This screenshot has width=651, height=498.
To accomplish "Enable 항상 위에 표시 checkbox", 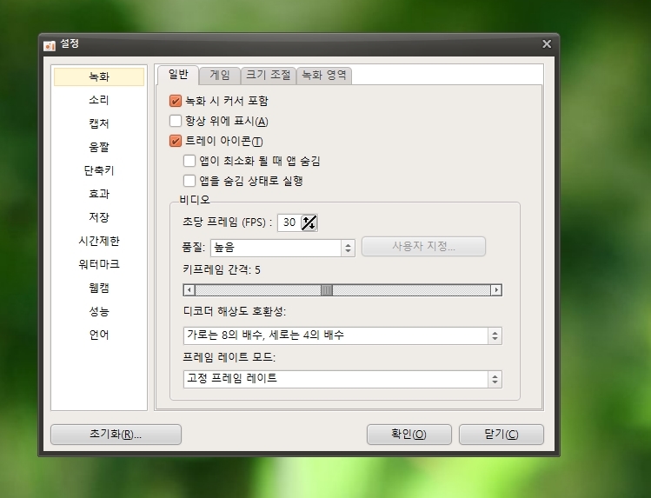I will pos(176,121).
